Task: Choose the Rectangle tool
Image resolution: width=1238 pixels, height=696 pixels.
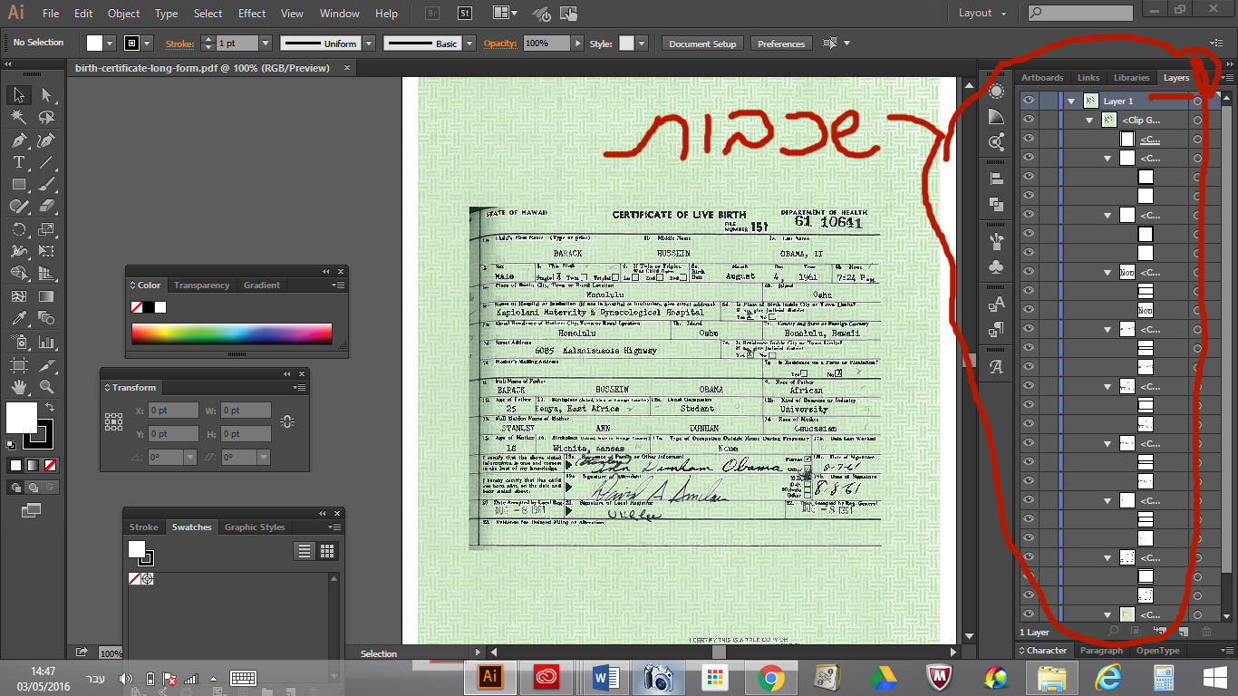Action: [x=19, y=184]
